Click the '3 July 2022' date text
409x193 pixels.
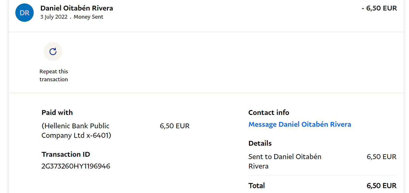click(54, 17)
